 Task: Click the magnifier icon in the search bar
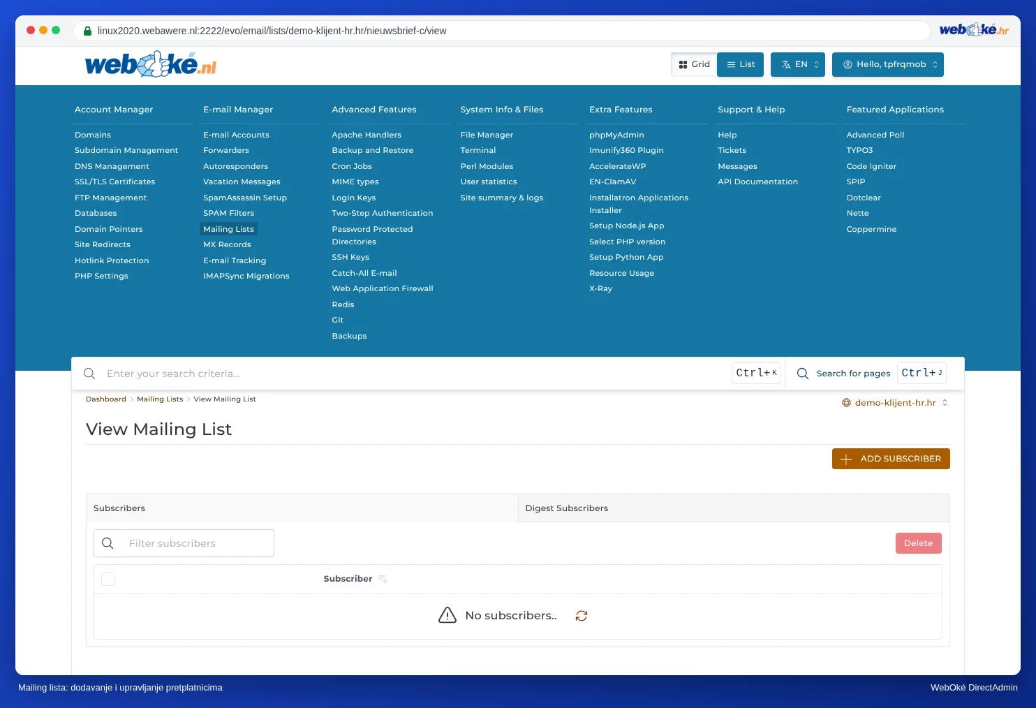[89, 374]
